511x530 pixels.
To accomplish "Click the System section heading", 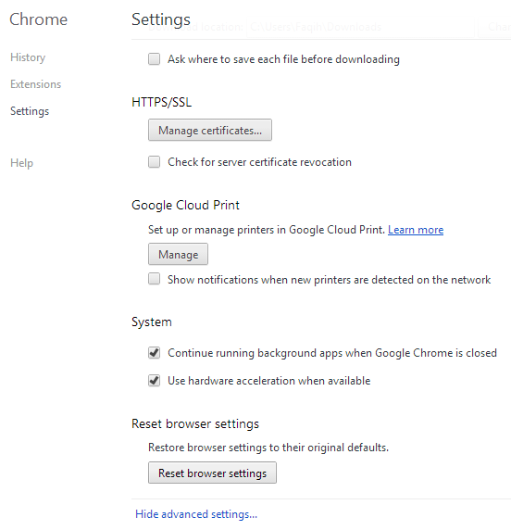I will tap(152, 322).
